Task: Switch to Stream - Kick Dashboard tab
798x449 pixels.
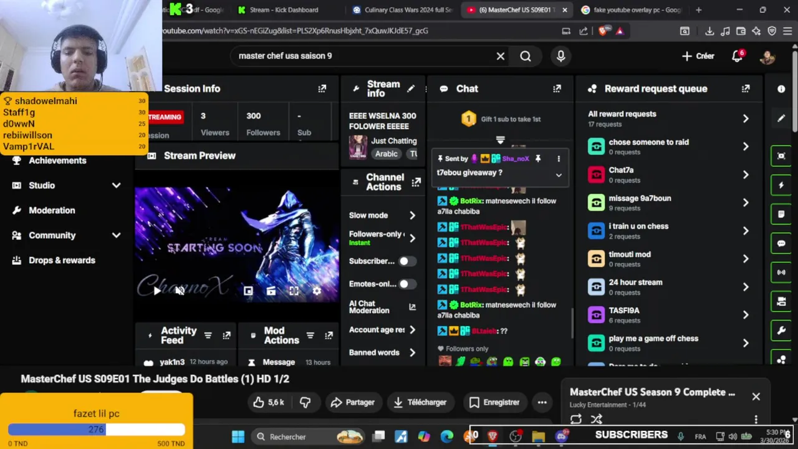Action: [284, 10]
